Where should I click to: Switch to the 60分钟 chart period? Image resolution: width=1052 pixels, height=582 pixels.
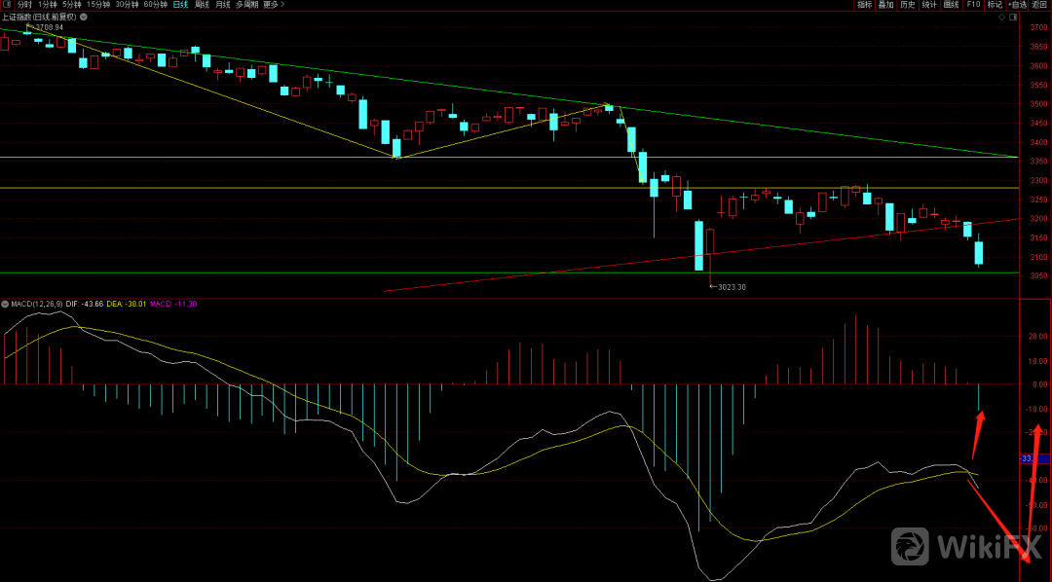pos(155,5)
